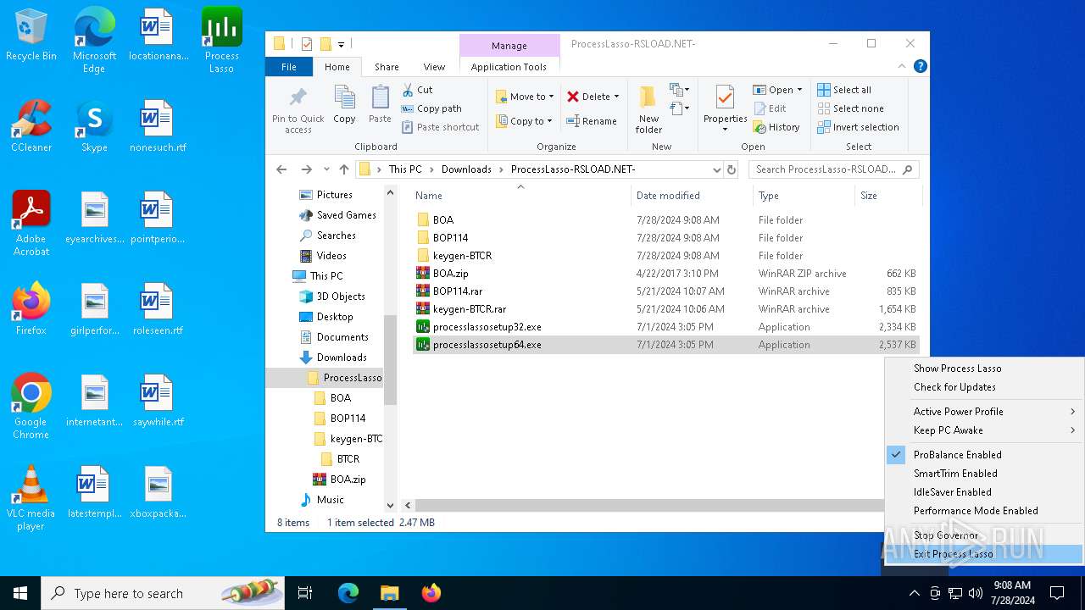The image size is (1085, 610).
Task: Select the BOA folder in file list
Action: 442,219
